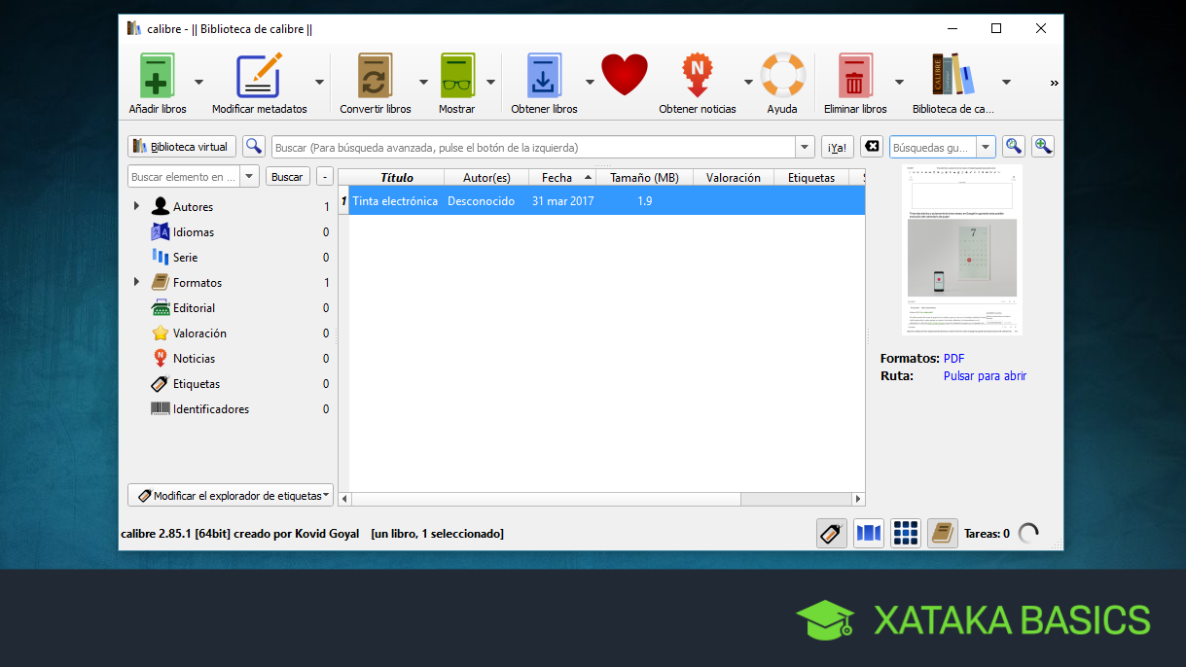Select the Tinta electrónica title cell
Screen dimensions: 1186x667
pos(396,201)
